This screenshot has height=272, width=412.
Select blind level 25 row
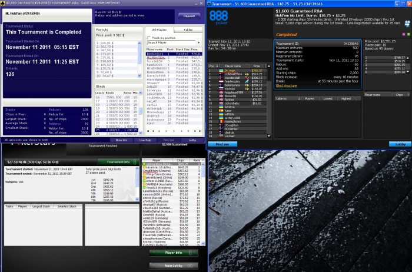[x=117, y=130]
